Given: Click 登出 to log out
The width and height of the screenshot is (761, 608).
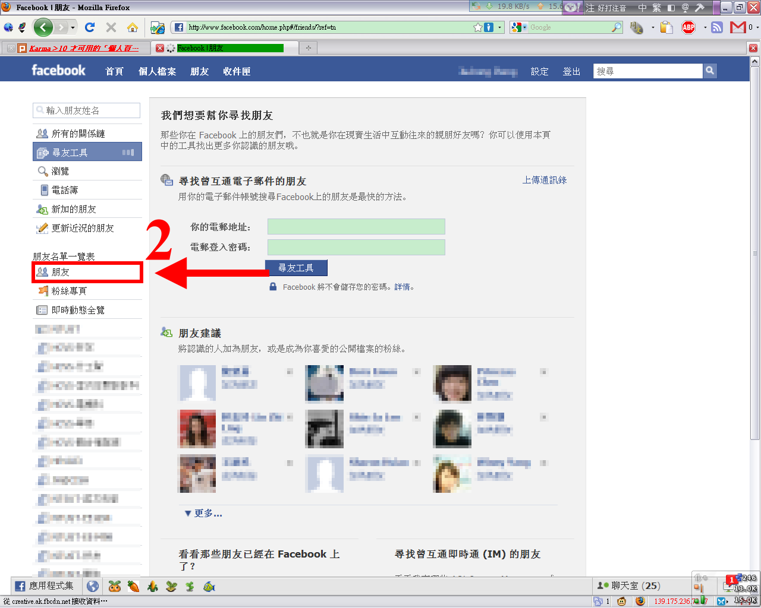Looking at the screenshot, I should 572,71.
